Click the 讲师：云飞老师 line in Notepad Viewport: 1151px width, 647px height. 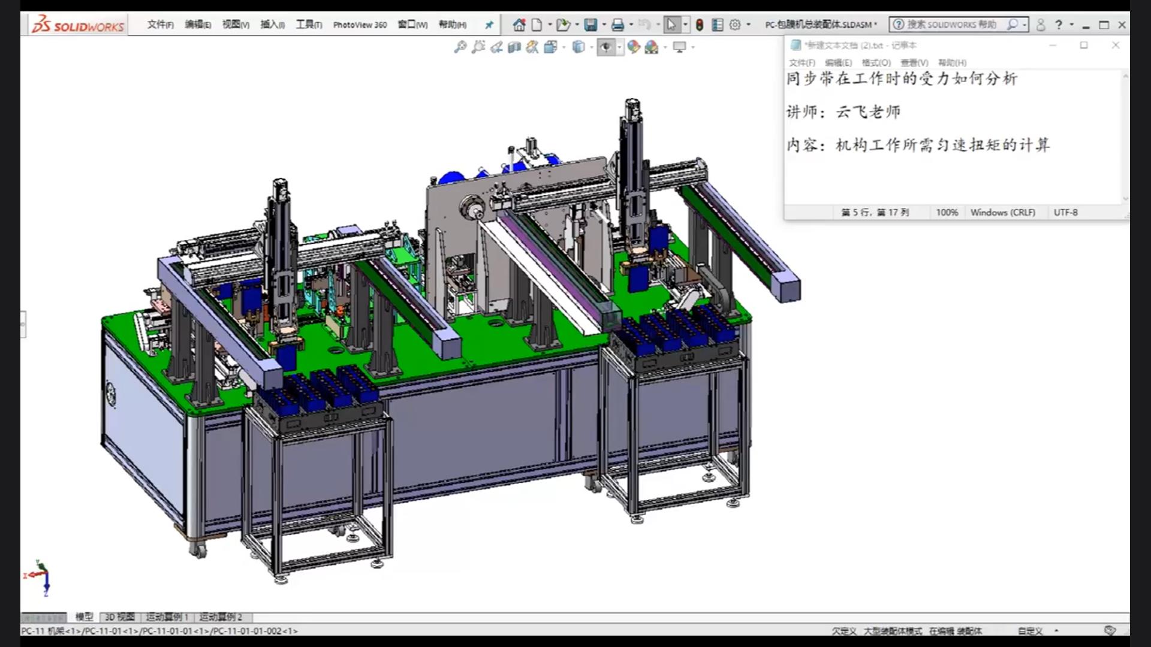pos(843,112)
